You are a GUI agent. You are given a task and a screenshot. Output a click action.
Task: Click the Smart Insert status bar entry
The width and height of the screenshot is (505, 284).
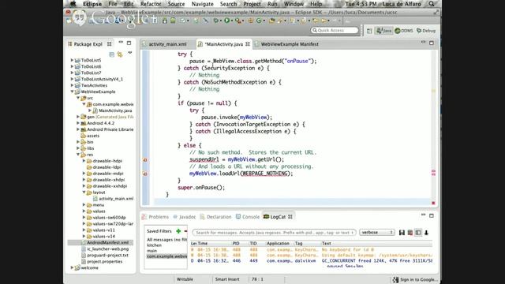pos(227,279)
